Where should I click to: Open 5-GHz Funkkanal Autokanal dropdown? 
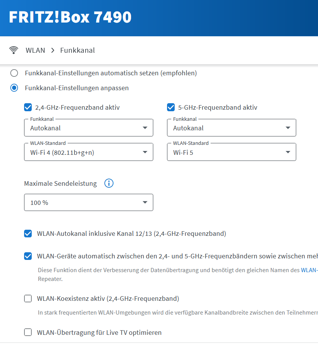pyautogui.click(x=232, y=128)
